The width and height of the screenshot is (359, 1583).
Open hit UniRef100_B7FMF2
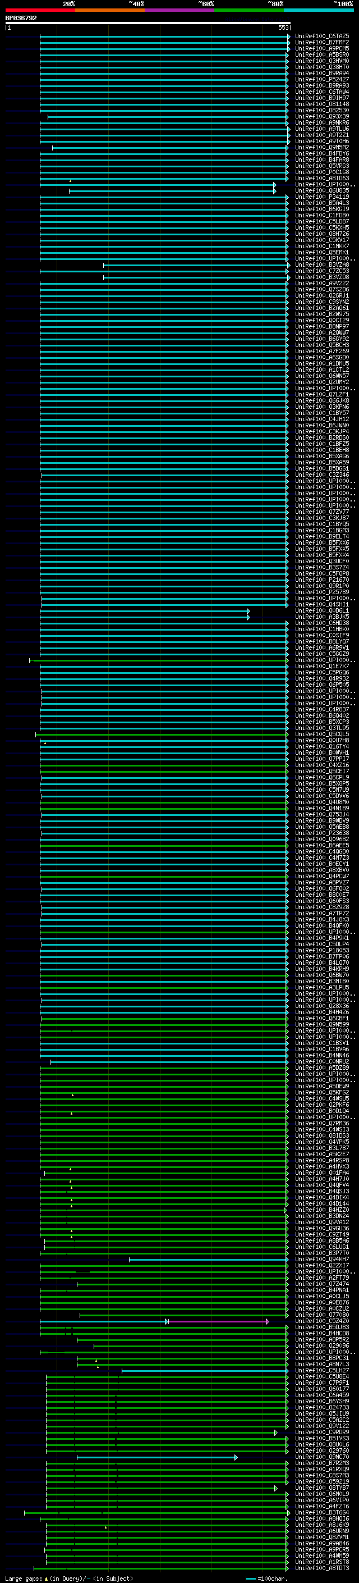[321, 43]
